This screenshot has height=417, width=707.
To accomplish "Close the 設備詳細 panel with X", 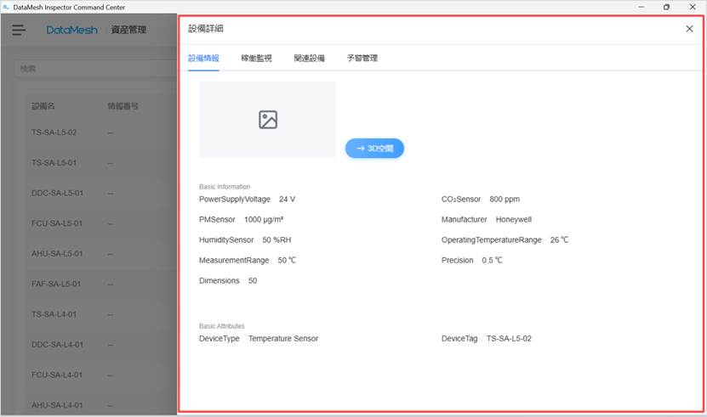I will point(689,29).
